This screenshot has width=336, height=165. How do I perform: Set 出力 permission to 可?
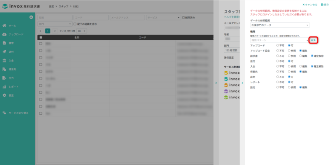tap(289, 77)
